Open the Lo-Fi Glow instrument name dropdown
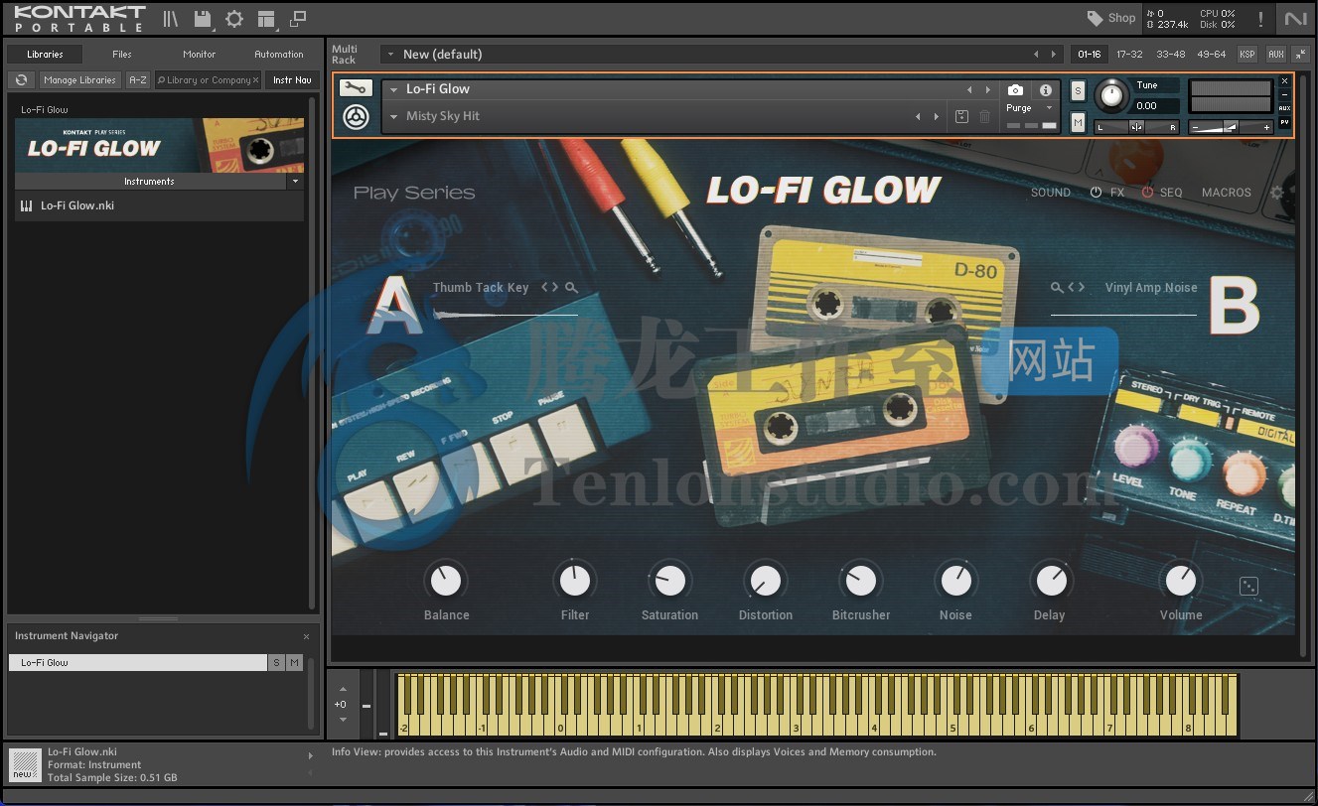Viewport: 1318px width, 806px height. (393, 89)
